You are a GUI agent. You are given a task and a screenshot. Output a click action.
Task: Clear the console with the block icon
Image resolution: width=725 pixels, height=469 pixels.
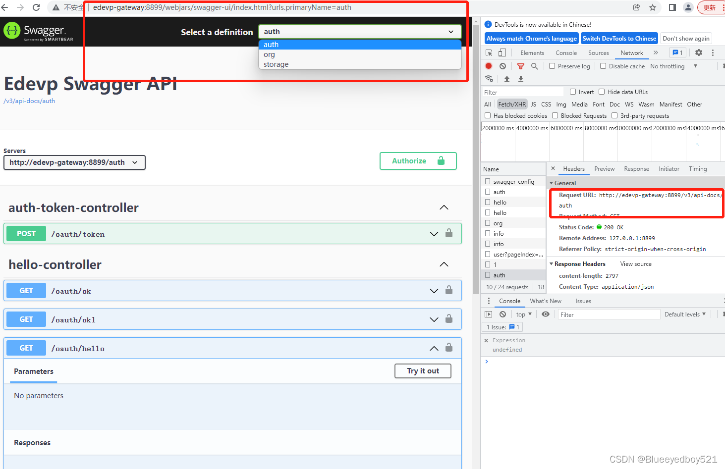pyautogui.click(x=503, y=314)
